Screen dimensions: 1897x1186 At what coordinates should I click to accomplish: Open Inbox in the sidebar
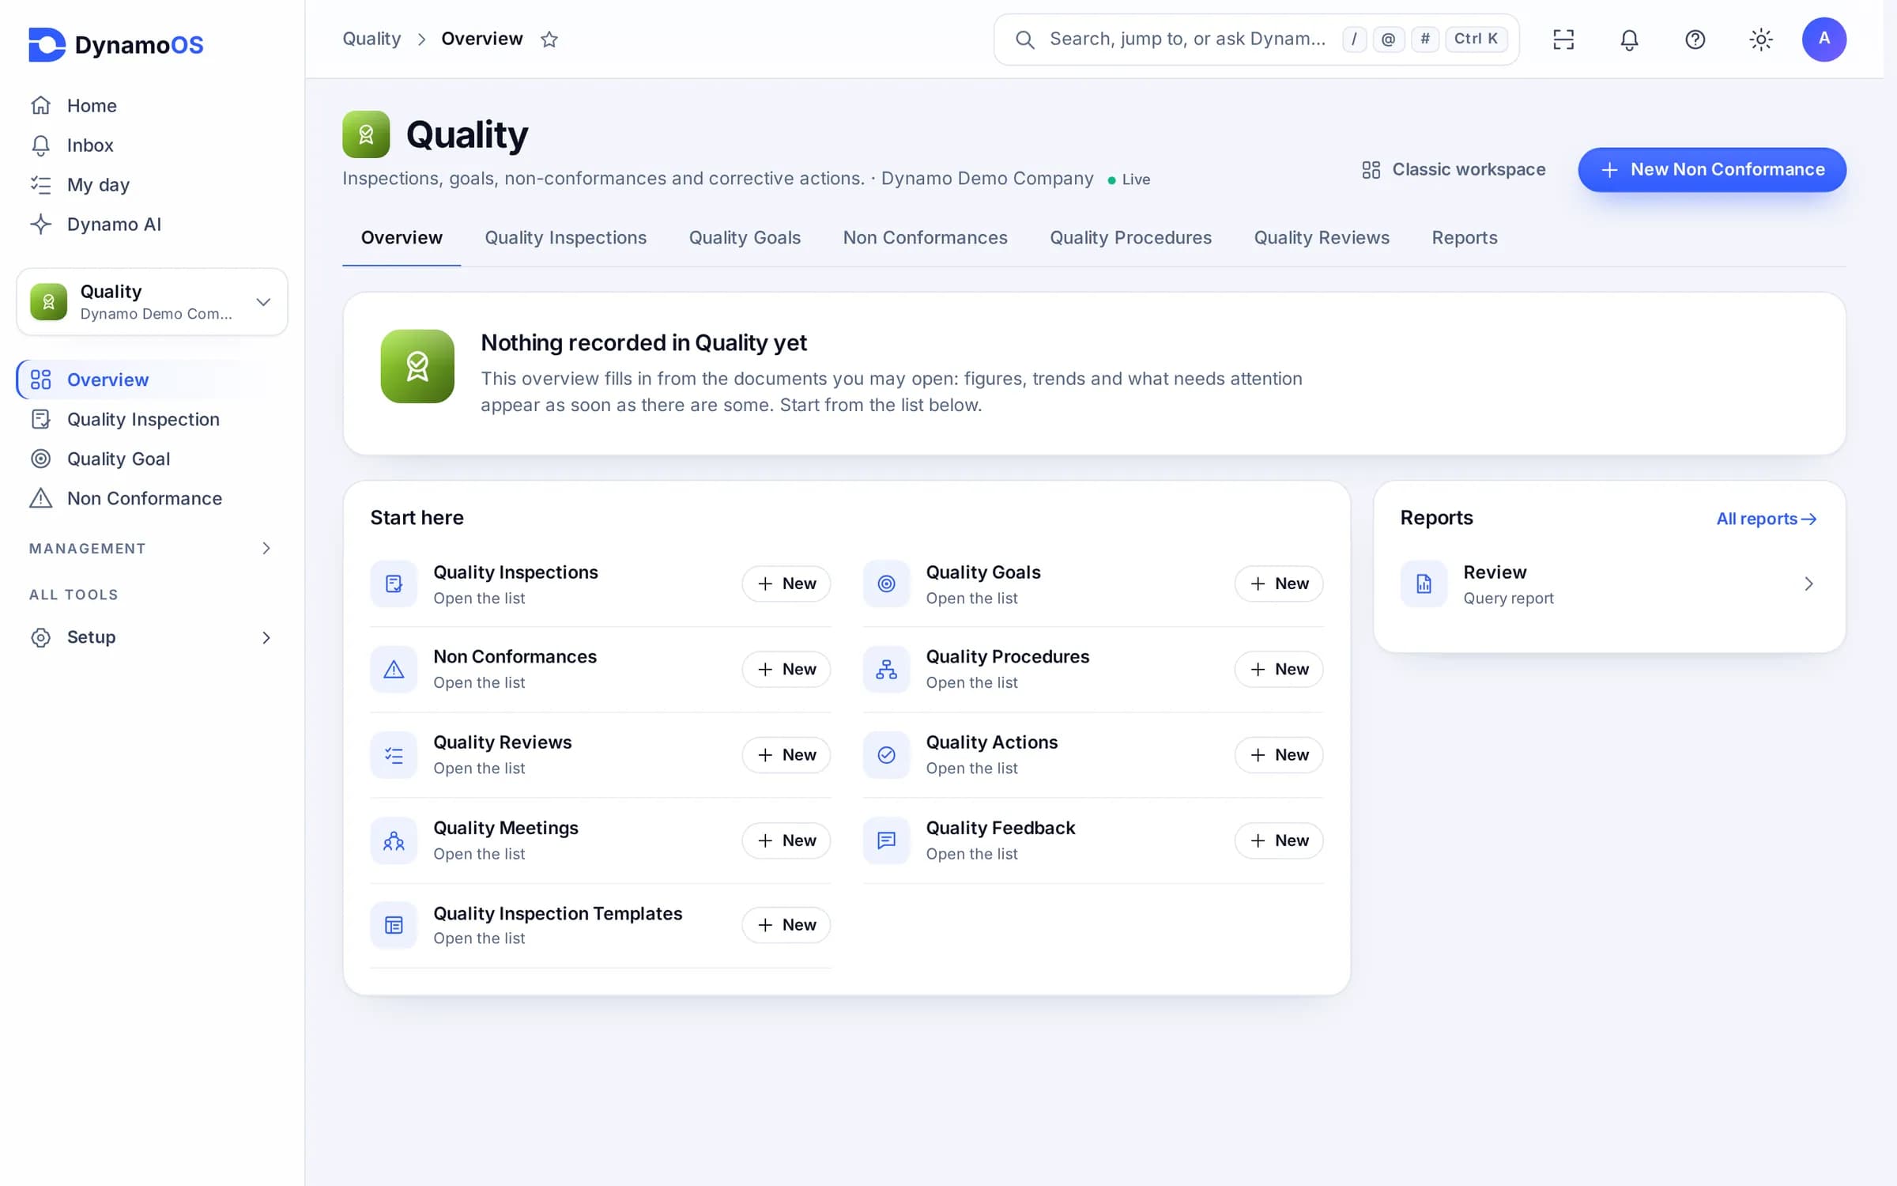152,145
